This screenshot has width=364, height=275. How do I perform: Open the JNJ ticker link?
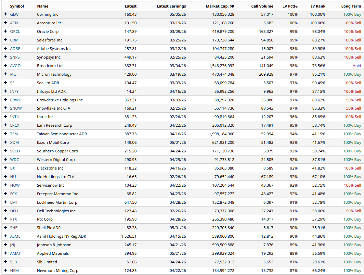(x=13, y=245)
